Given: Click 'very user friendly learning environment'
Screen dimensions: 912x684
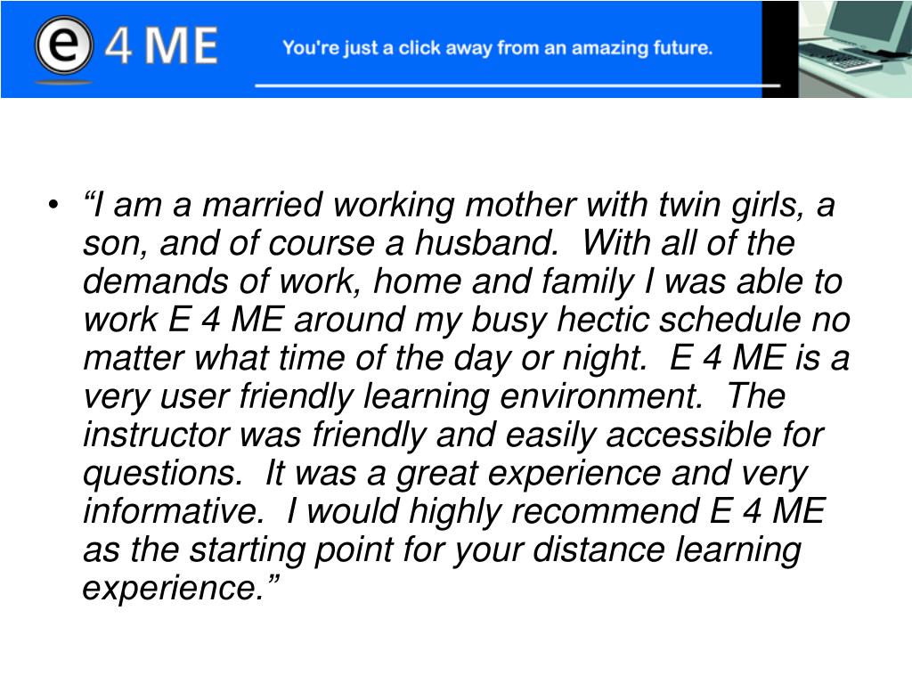Looking at the screenshot, I should (393, 396).
